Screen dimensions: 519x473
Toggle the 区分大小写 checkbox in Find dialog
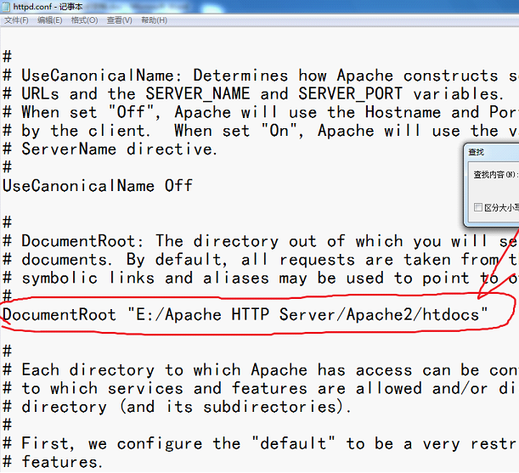(477, 207)
